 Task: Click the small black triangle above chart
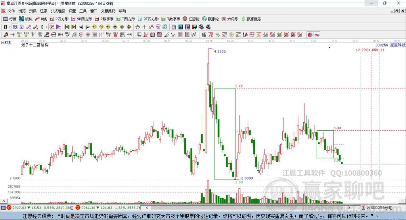tap(329, 48)
